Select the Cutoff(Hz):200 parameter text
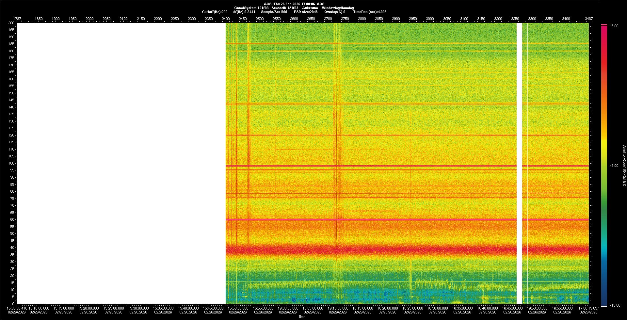The image size is (627, 320). 215,12
